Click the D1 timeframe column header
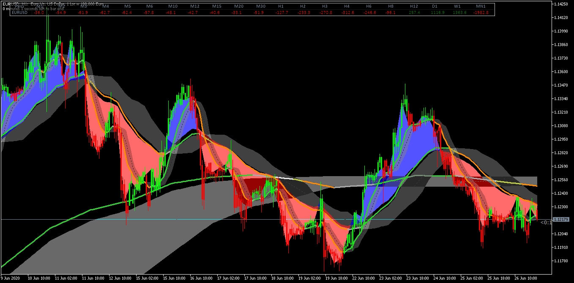This screenshot has height=283, width=574. click(435, 6)
